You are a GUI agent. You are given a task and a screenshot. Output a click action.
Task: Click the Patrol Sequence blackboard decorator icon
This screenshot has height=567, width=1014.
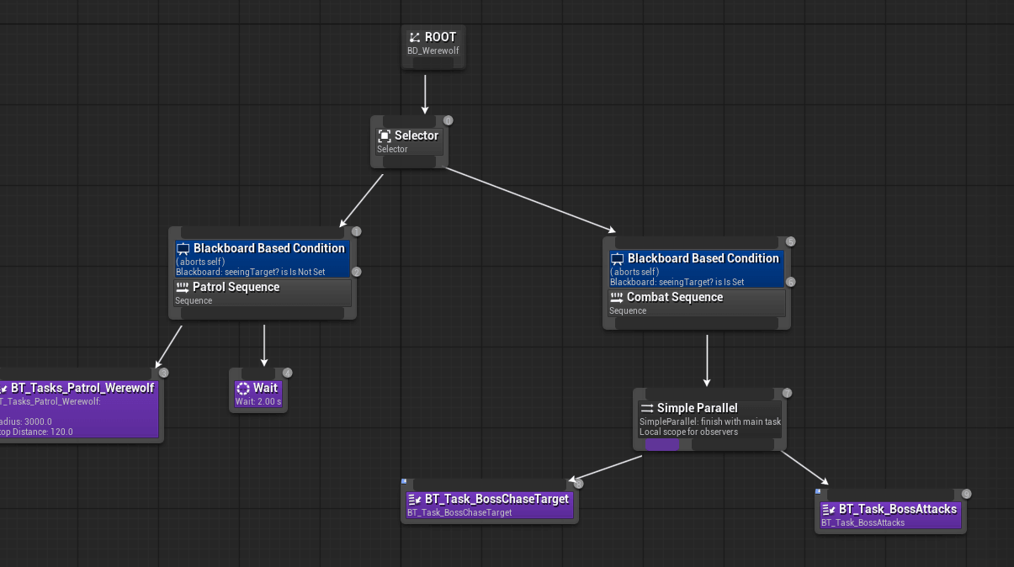click(183, 249)
